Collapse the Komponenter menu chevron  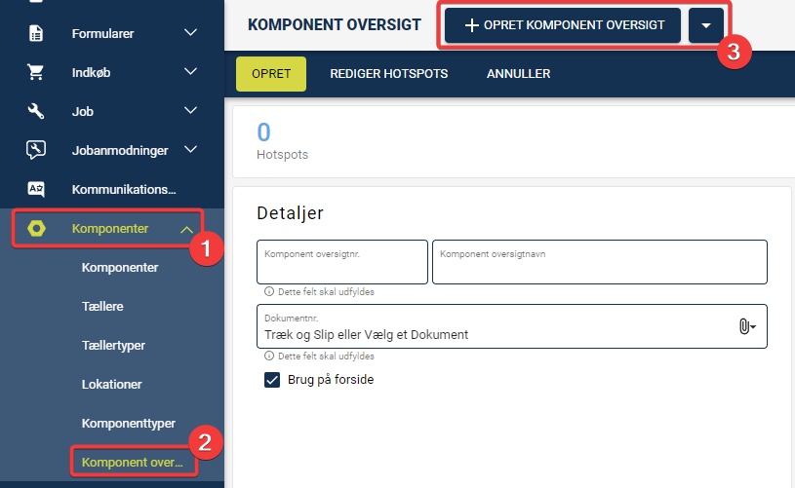(x=186, y=229)
